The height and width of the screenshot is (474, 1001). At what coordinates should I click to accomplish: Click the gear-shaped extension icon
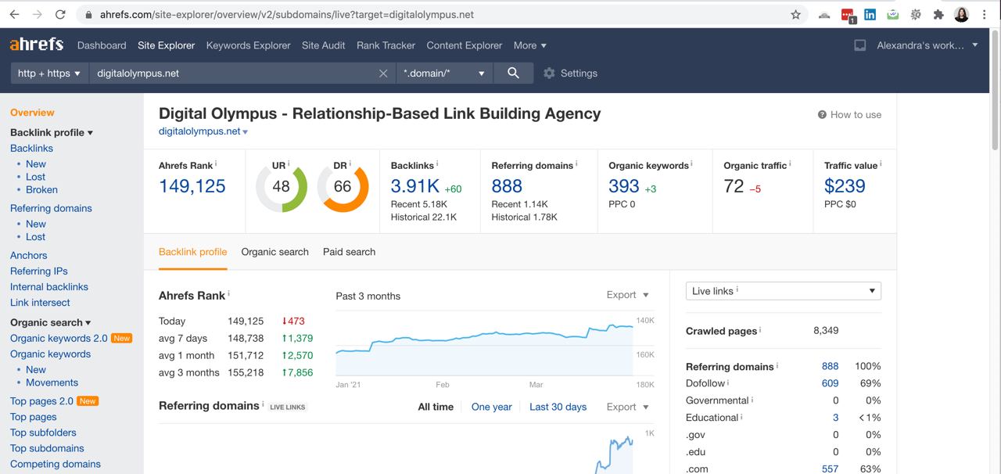pos(916,14)
